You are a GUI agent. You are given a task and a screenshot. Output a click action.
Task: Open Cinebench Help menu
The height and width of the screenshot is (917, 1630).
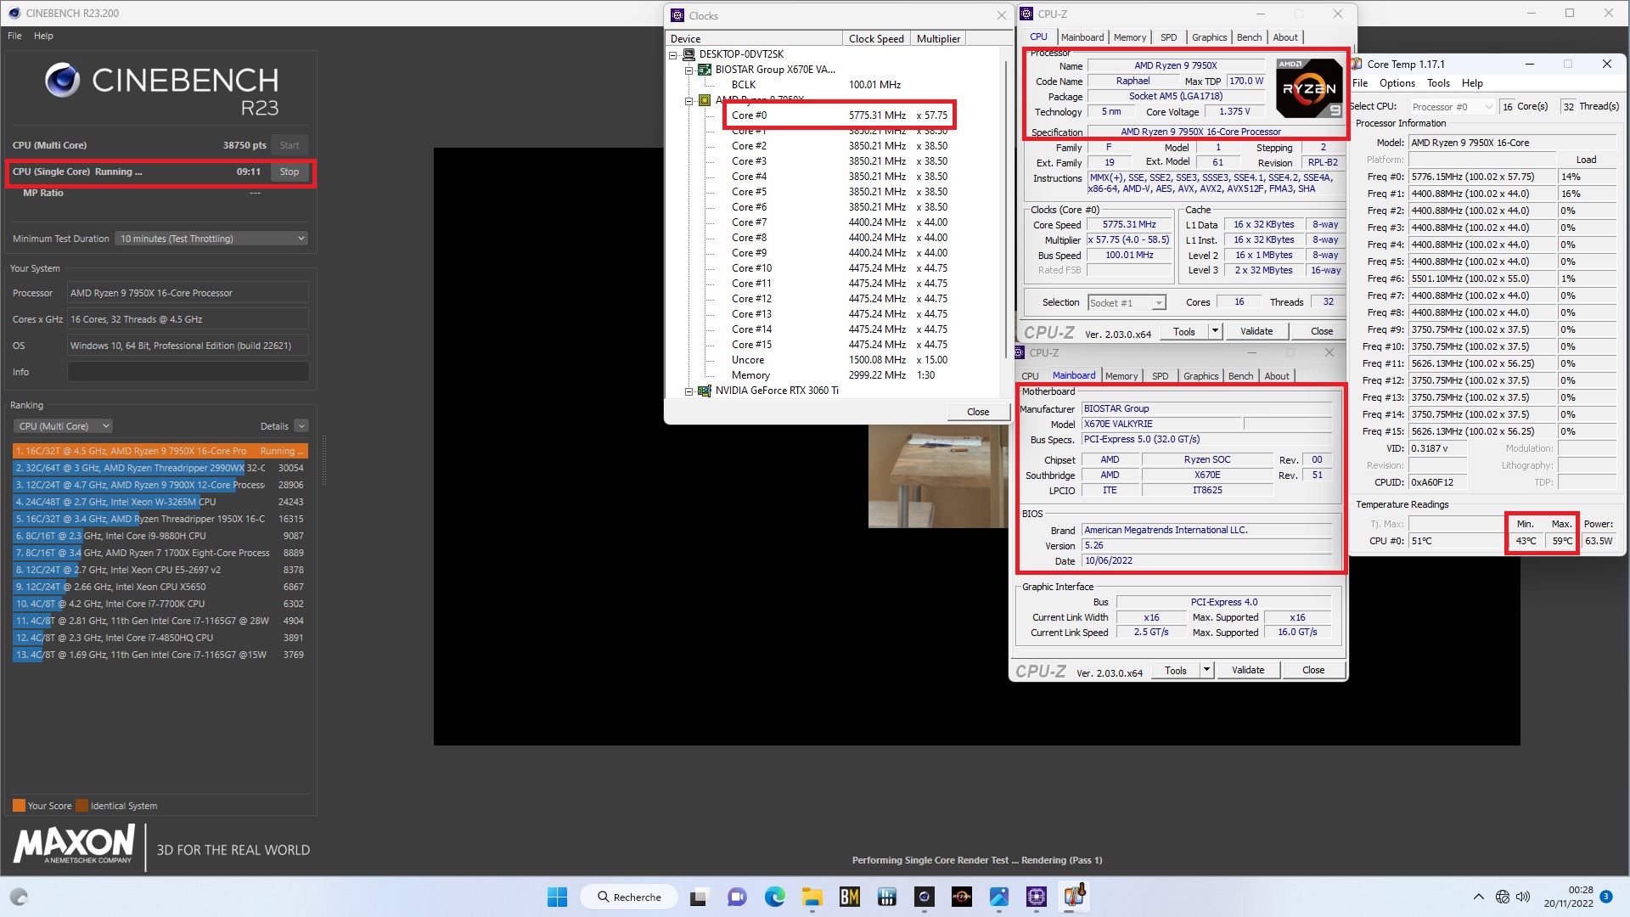pos(43,36)
